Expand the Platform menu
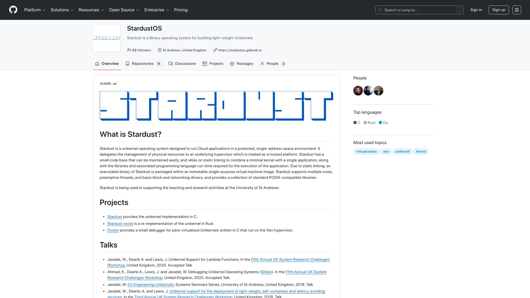The height and width of the screenshot is (298, 530). coord(35,10)
